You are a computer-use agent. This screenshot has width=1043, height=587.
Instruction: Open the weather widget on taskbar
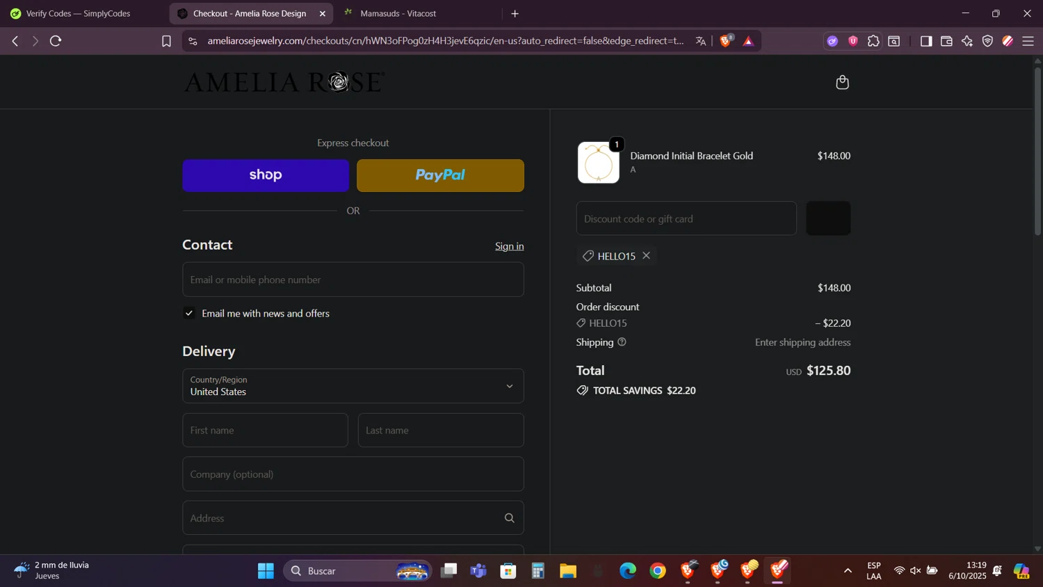pyautogui.click(x=52, y=570)
